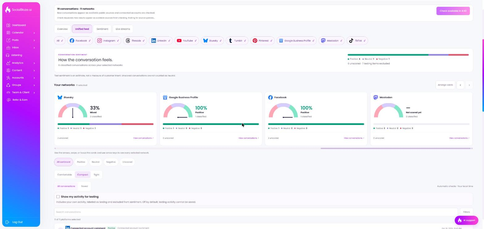Click the Accounts sidebar icon
This screenshot has width=484, height=229.
8,78
